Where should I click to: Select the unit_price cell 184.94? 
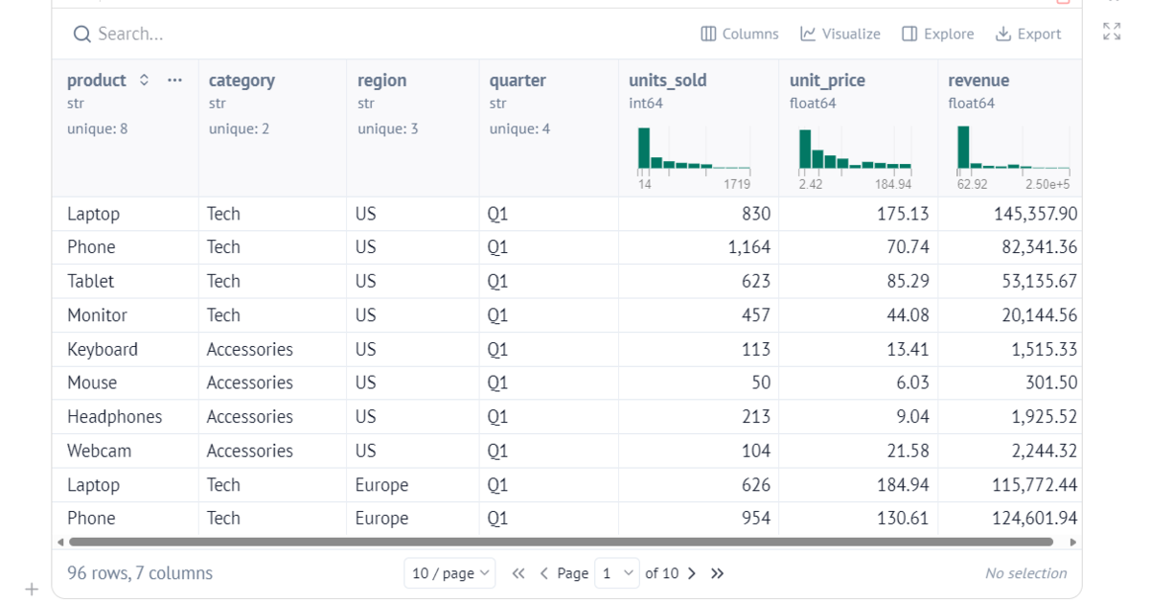tap(859, 485)
